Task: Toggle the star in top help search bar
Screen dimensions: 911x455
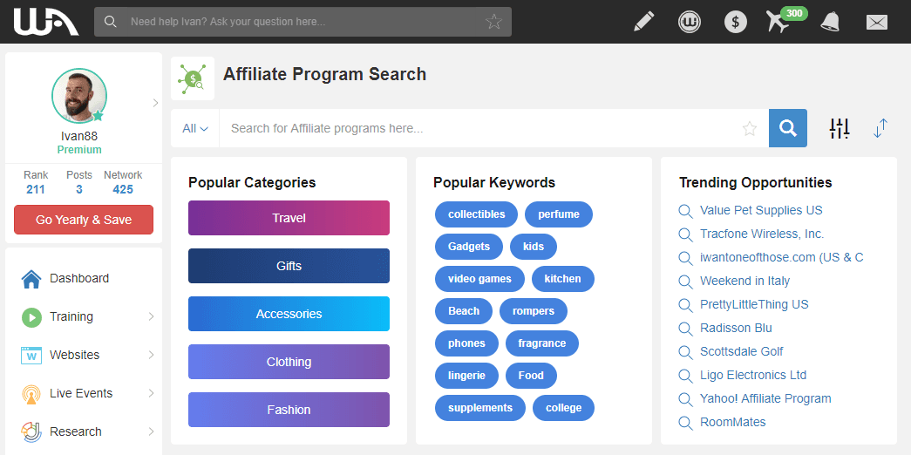Action: click(x=493, y=22)
